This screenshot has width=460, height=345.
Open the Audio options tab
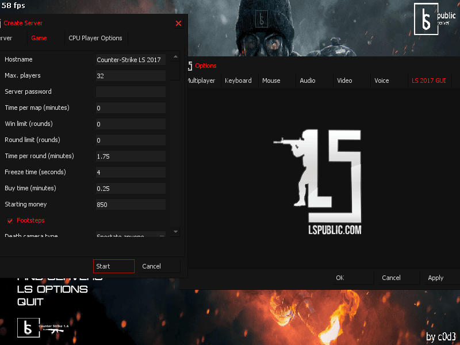coord(308,80)
